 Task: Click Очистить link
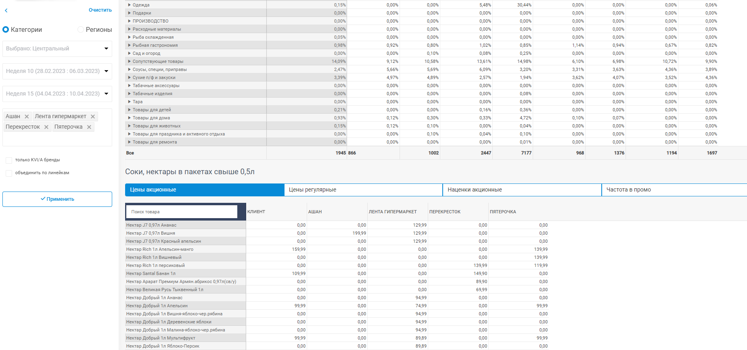coord(100,10)
